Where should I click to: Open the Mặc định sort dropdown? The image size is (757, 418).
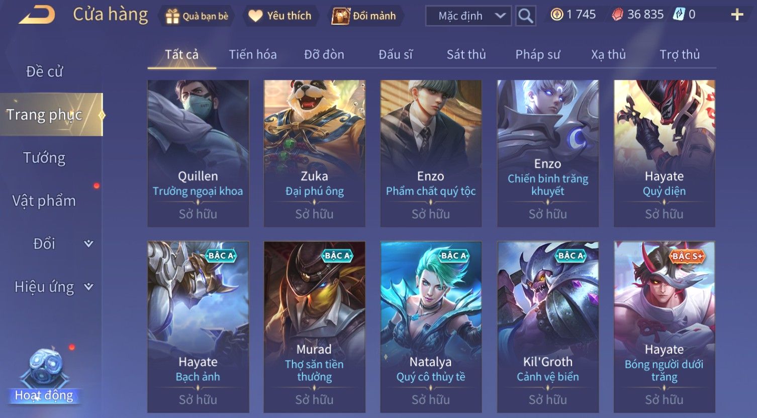[468, 16]
